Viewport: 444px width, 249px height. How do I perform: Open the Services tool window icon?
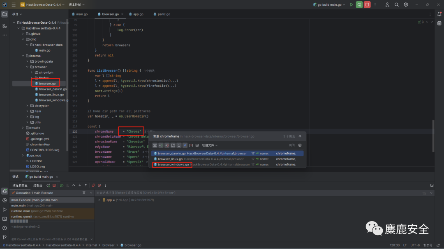tap(5, 200)
